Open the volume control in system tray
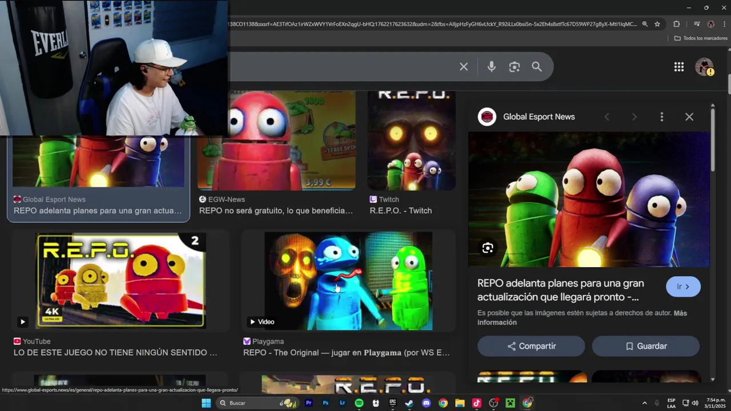The image size is (731, 411). 695,403
